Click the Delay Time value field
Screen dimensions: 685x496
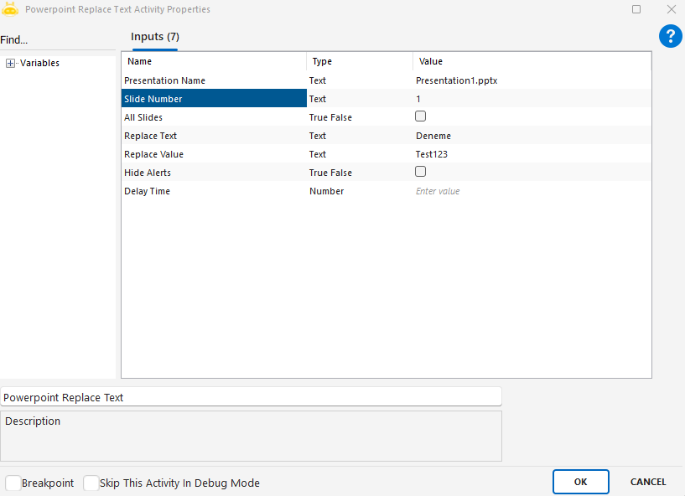530,191
